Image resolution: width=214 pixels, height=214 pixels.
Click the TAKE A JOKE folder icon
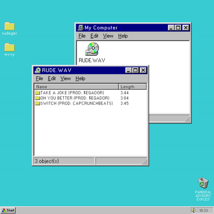coord(37,93)
